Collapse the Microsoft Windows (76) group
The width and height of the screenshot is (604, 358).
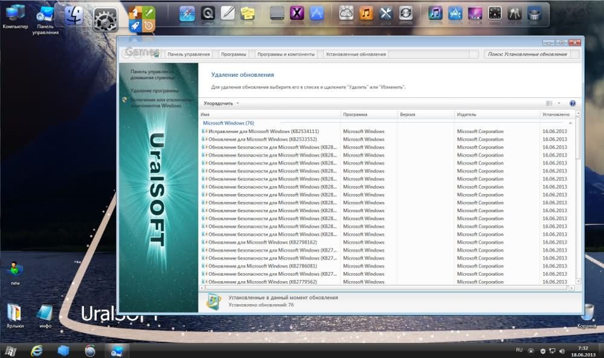tap(228, 123)
